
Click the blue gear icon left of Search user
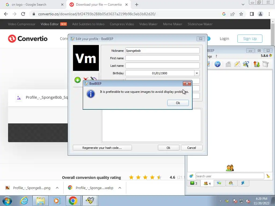coord(191,176)
